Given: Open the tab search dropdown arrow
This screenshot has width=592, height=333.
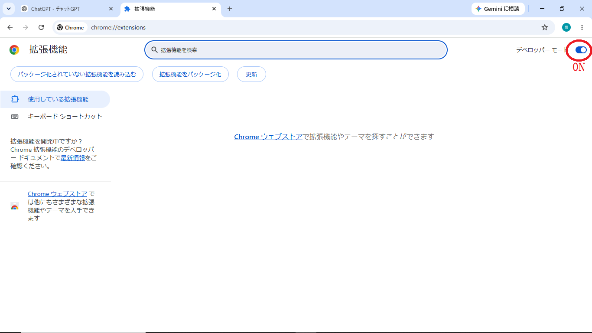Looking at the screenshot, I should tap(9, 9).
